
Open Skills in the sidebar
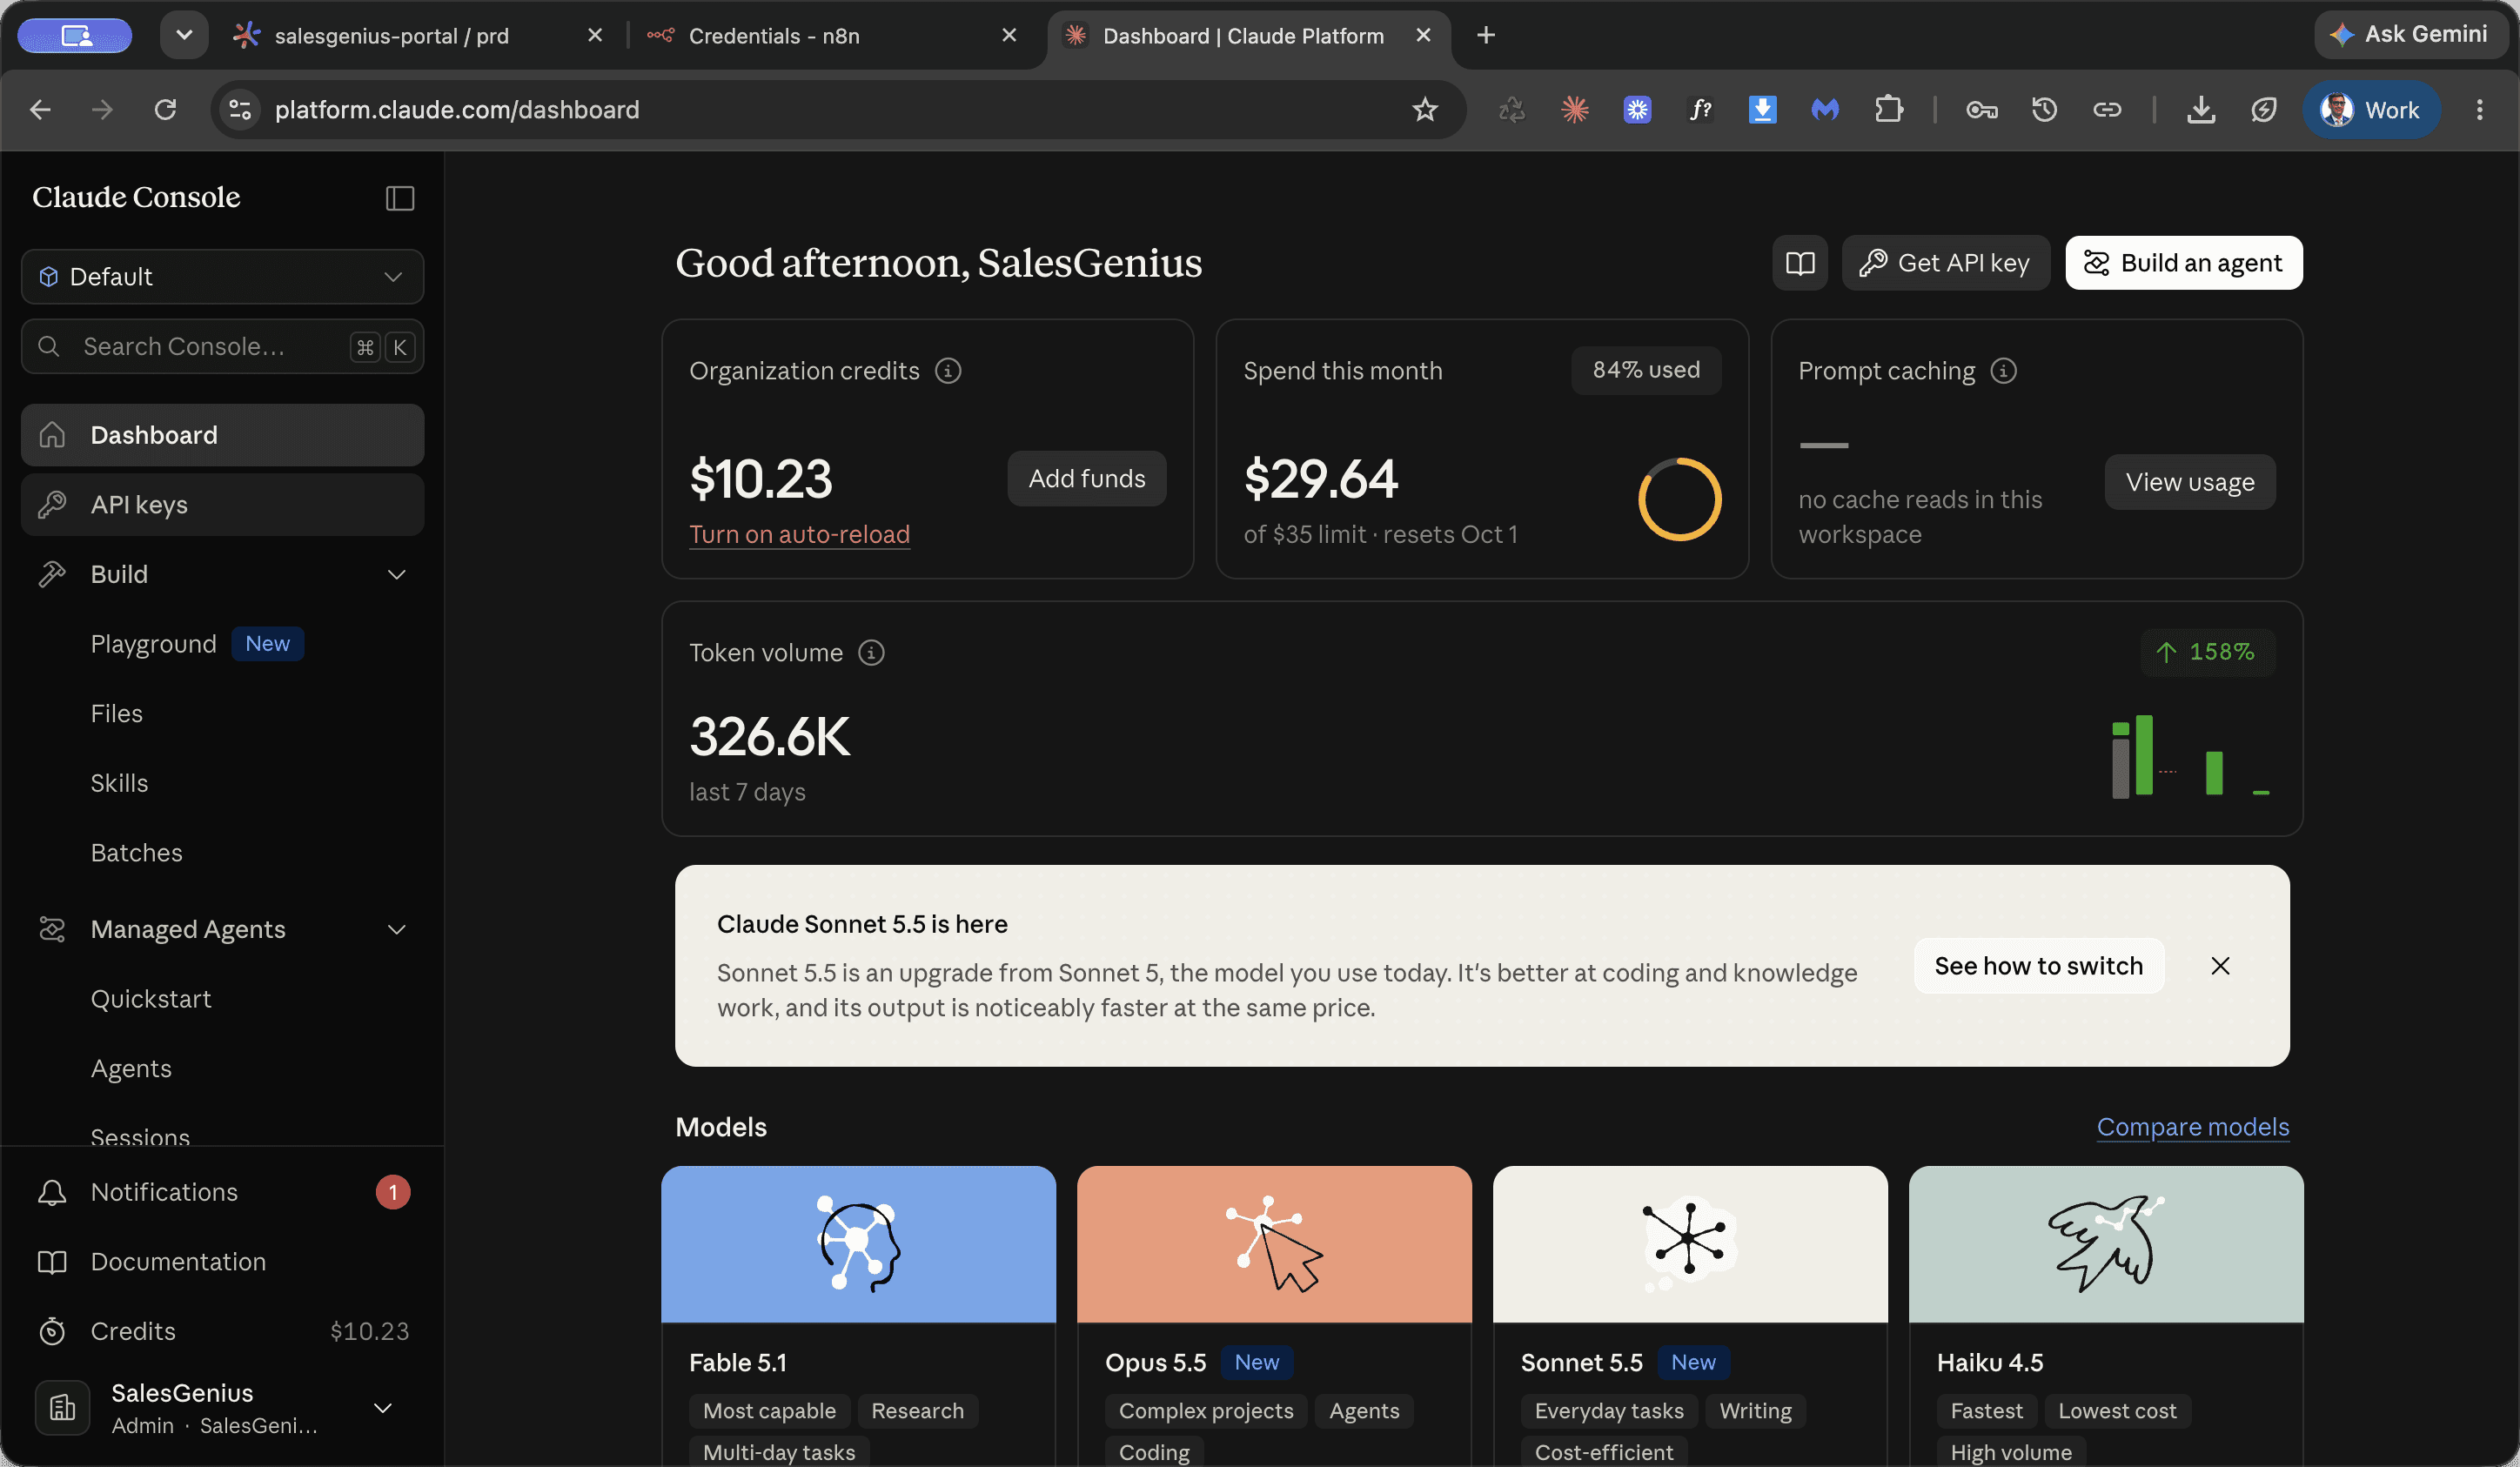pos(119,783)
